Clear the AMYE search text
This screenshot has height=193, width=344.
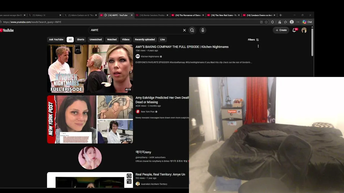click(184, 30)
